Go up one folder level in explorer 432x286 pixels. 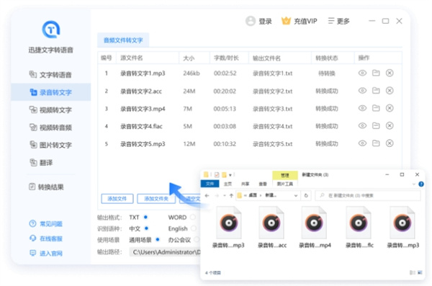231,195
